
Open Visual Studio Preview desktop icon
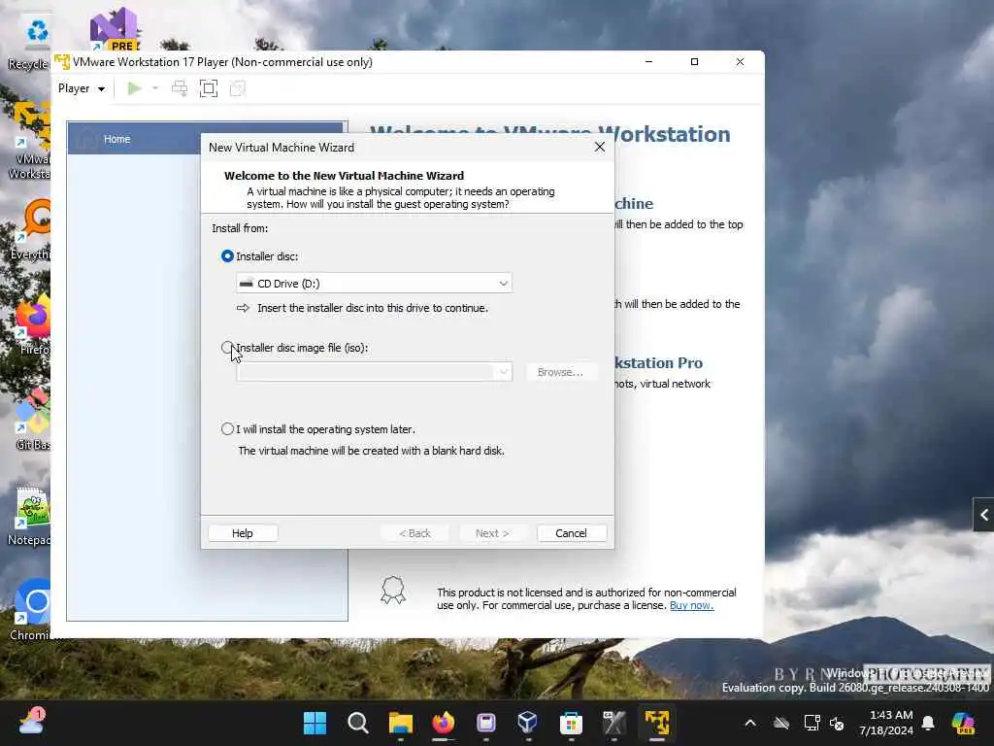point(115,29)
